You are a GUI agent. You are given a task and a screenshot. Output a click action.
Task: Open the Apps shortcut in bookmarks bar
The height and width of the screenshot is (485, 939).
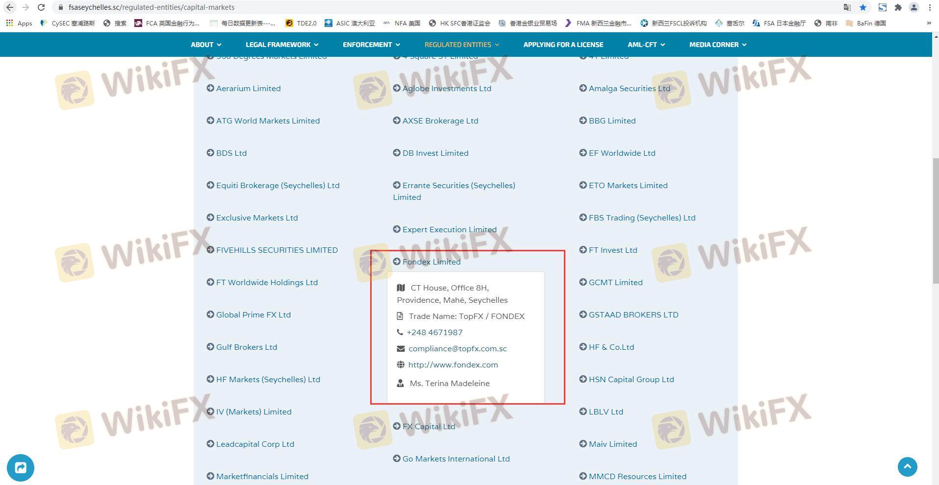point(19,23)
